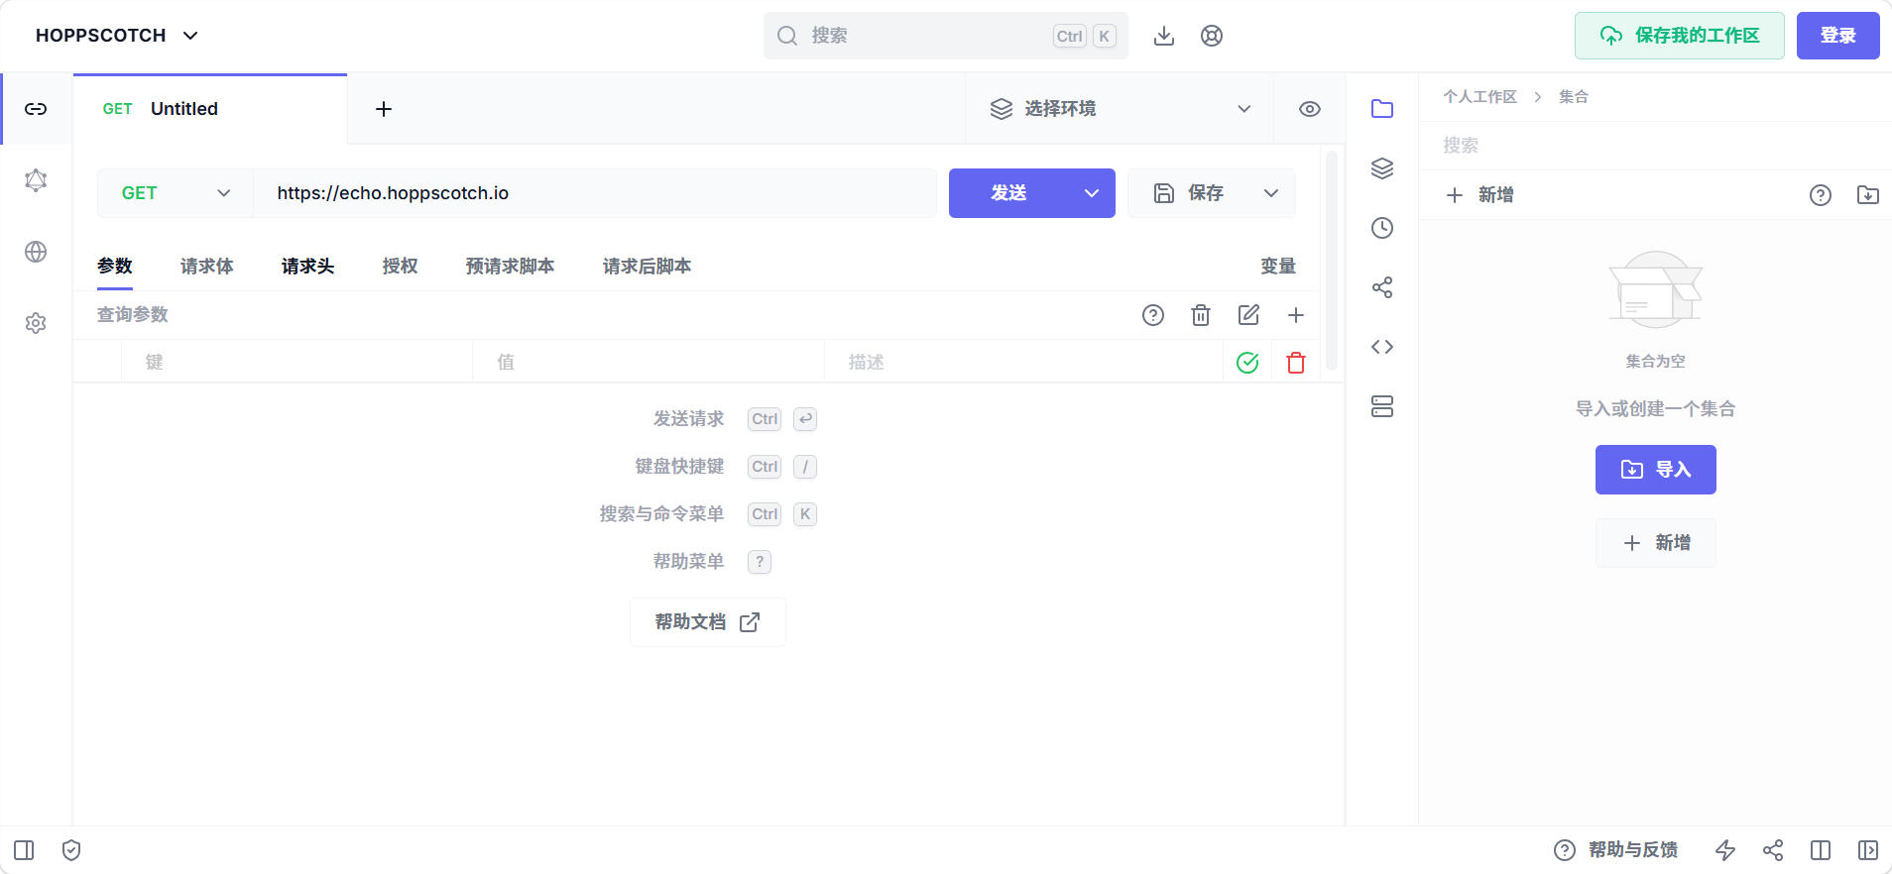Open the 帮助文档 documentation link
1892x874 pixels.
(x=708, y=622)
